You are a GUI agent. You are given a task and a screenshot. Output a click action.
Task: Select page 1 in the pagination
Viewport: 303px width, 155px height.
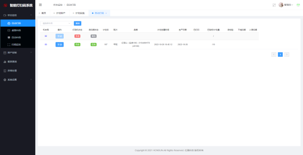point(280,54)
